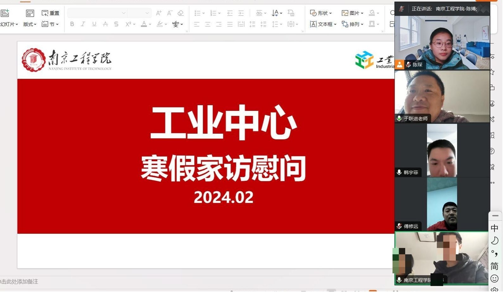Click the emoji icon in IME bar

tap(494, 278)
